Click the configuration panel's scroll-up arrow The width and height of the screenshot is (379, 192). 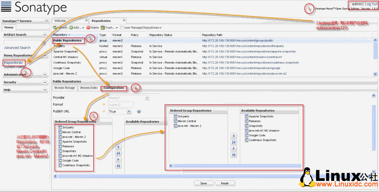[374, 96]
